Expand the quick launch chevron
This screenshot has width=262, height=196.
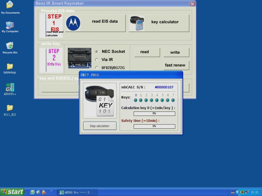(x=51, y=191)
